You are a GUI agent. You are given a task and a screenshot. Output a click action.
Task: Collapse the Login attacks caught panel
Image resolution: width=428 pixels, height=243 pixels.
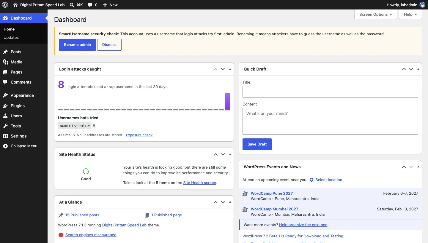point(230,69)
